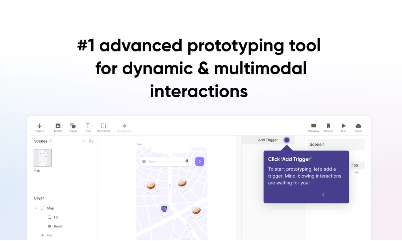Click the Scene 1 name field
Viewport: 402px width, 241px height.
click(x=336, y=144)
